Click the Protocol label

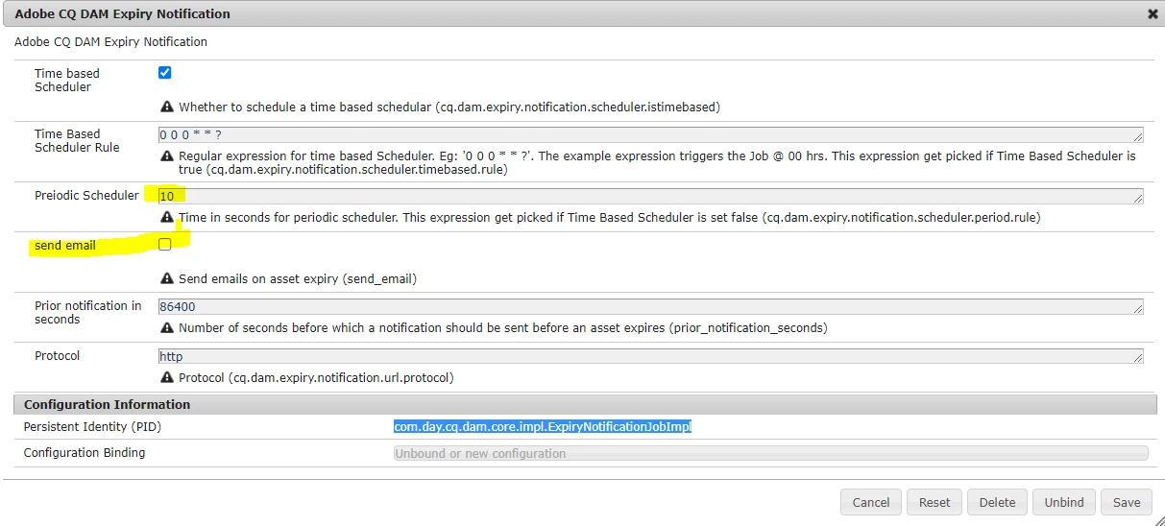point(58,356)
